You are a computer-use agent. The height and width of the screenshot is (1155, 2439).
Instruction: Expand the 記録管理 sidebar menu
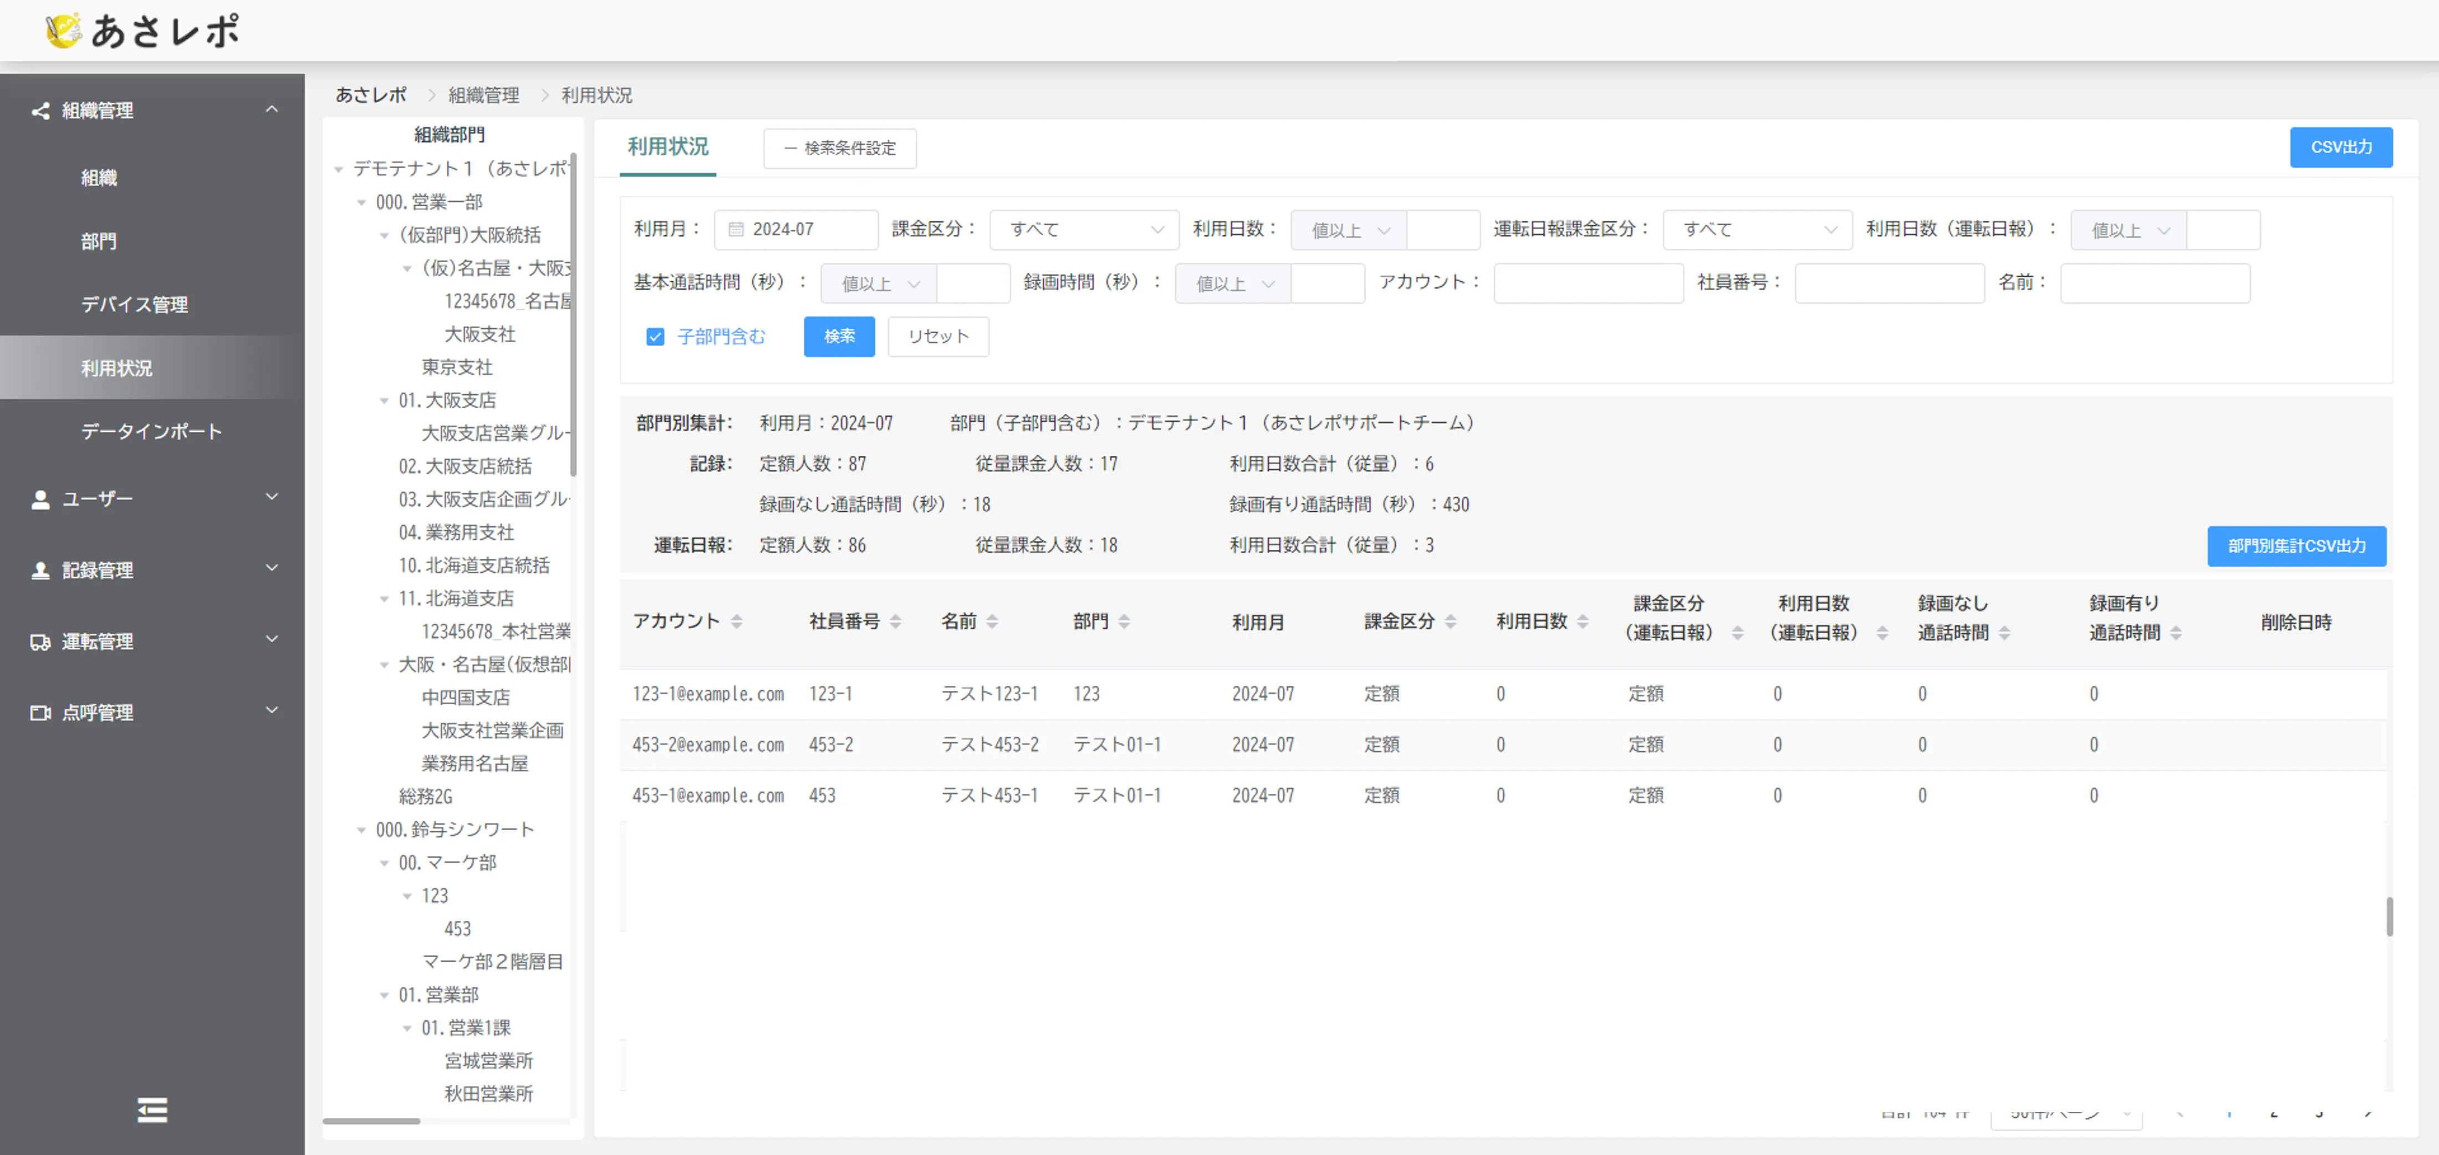272,568
